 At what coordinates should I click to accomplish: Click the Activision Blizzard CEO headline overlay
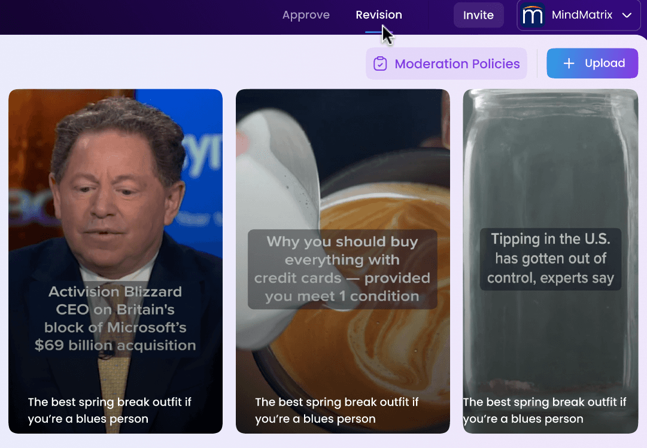pyautogui.click(x=115, y=319)
